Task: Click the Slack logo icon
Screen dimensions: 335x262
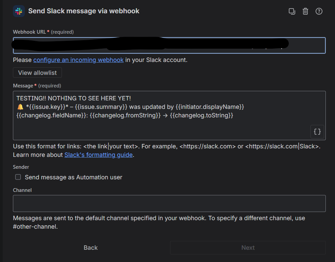Action: (19, 11)
